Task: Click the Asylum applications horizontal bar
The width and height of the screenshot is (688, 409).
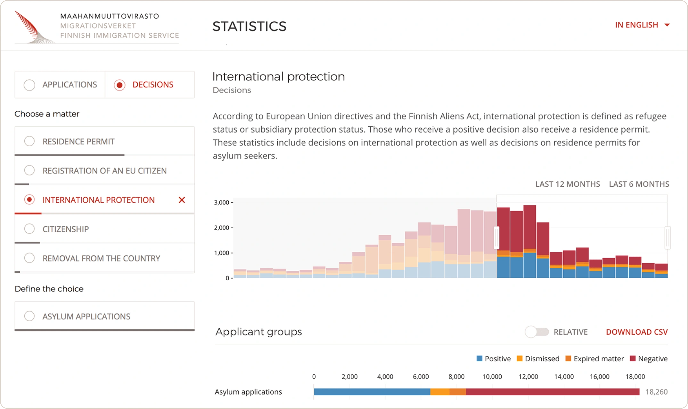Action: pyautogui.click(x=476, y=392)
